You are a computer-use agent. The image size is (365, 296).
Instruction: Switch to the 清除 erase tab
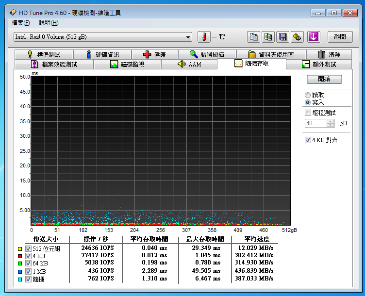tap(329, 54)
